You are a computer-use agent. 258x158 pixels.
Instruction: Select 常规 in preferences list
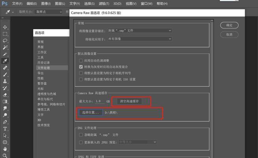click(x=41, y=42)
